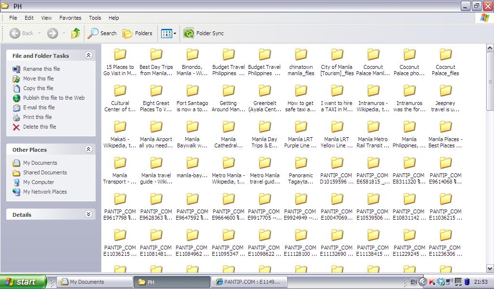The image size is (494, 289).
Task: Switch to My Documents taskbar window
Action: point(96,282)
